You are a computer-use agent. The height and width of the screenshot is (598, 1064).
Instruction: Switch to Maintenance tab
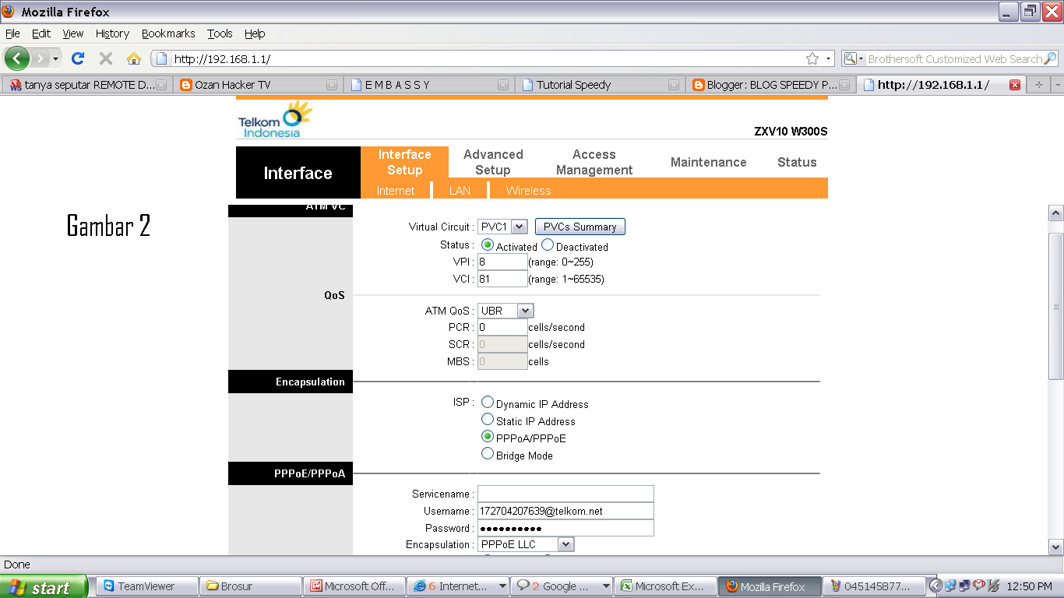tap(709, 162)
